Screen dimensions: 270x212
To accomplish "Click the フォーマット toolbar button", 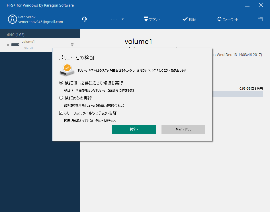I will [228, 19].
